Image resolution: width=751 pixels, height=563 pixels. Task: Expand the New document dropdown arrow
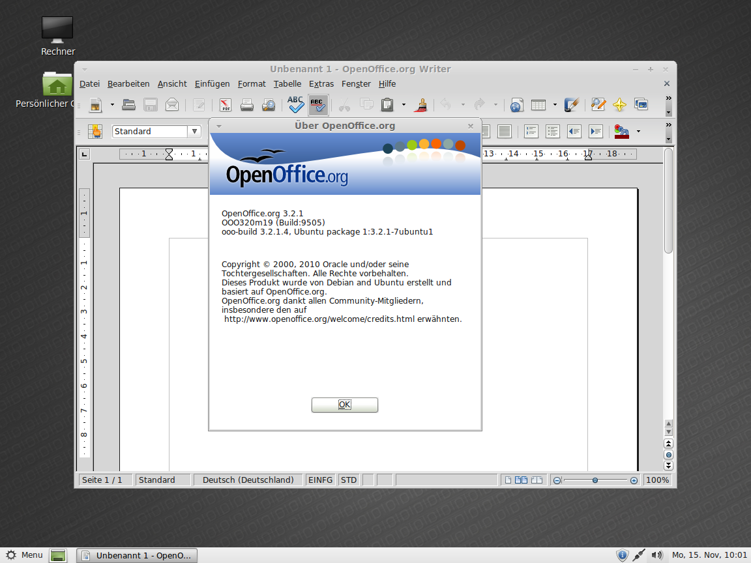point(112,104)
